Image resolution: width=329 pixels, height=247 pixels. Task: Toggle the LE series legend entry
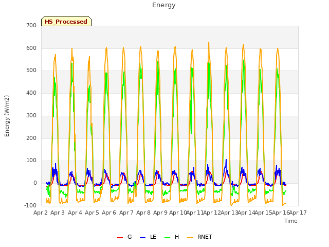point(148,237)
